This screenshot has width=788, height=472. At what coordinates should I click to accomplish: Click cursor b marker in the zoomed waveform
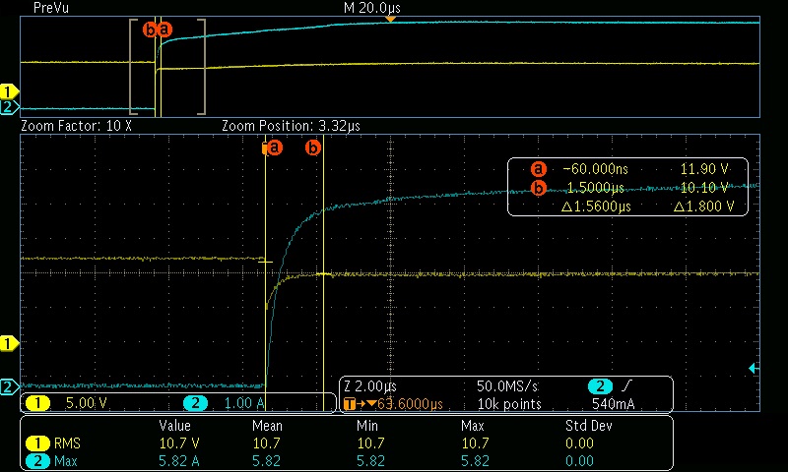tap(314, 147)
